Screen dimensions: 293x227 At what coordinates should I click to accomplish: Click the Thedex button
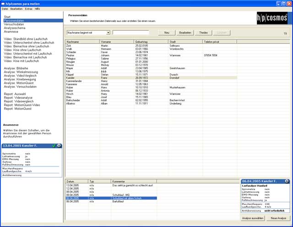coord(203,33)
